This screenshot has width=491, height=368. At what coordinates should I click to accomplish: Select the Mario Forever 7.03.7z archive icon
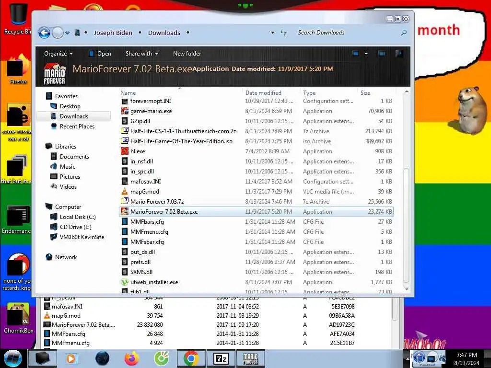coord(125,201)
